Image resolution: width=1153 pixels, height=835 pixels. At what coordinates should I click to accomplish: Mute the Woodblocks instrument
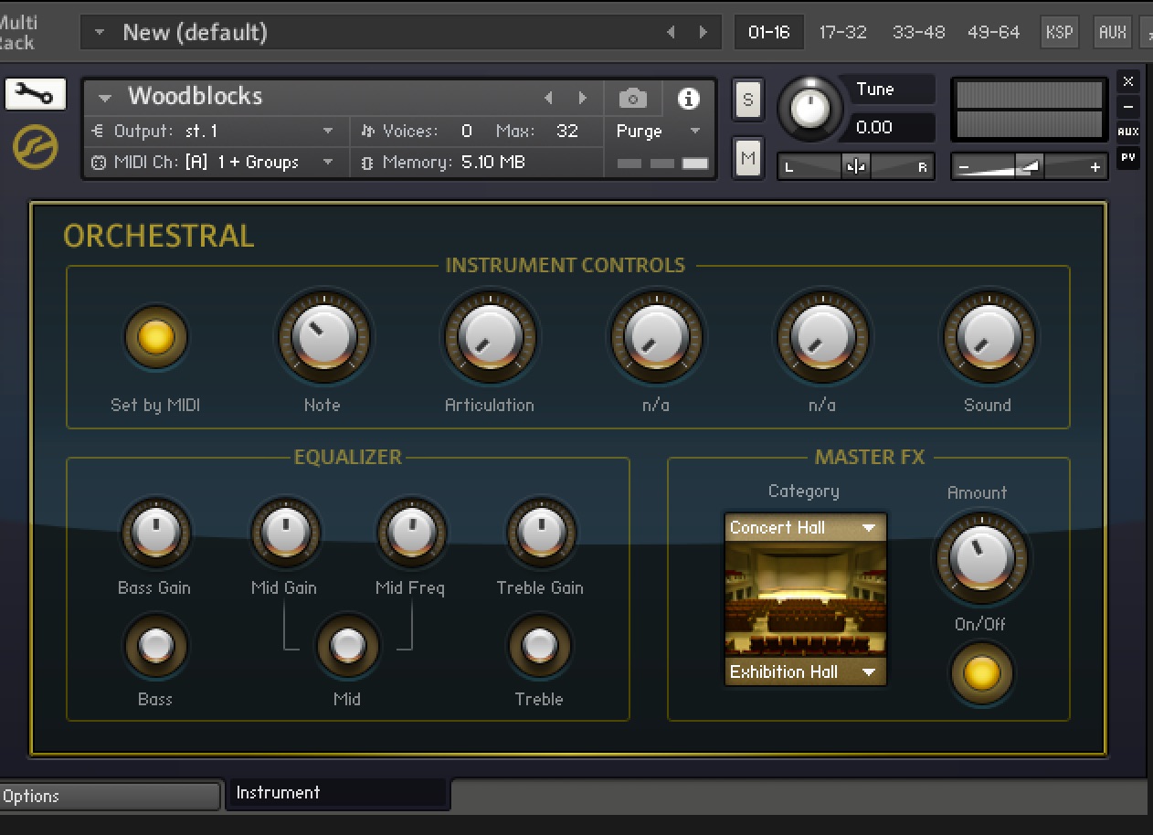tap(748, 159)
